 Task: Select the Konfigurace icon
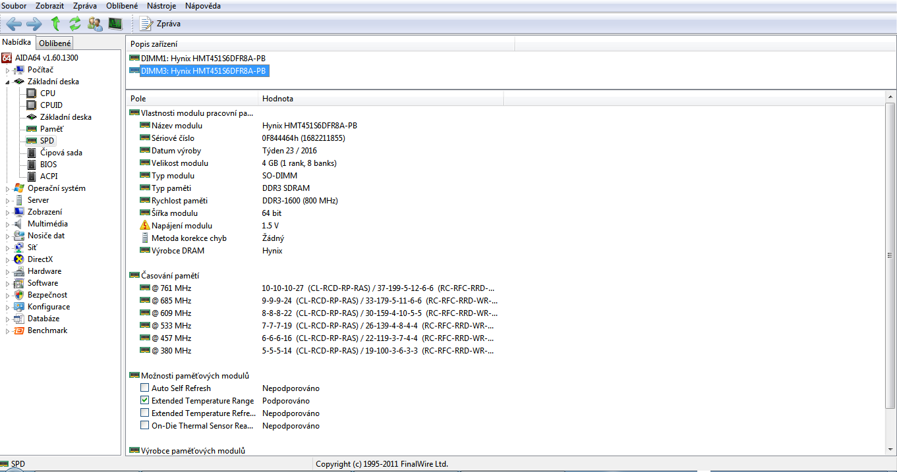coord(18,307)
